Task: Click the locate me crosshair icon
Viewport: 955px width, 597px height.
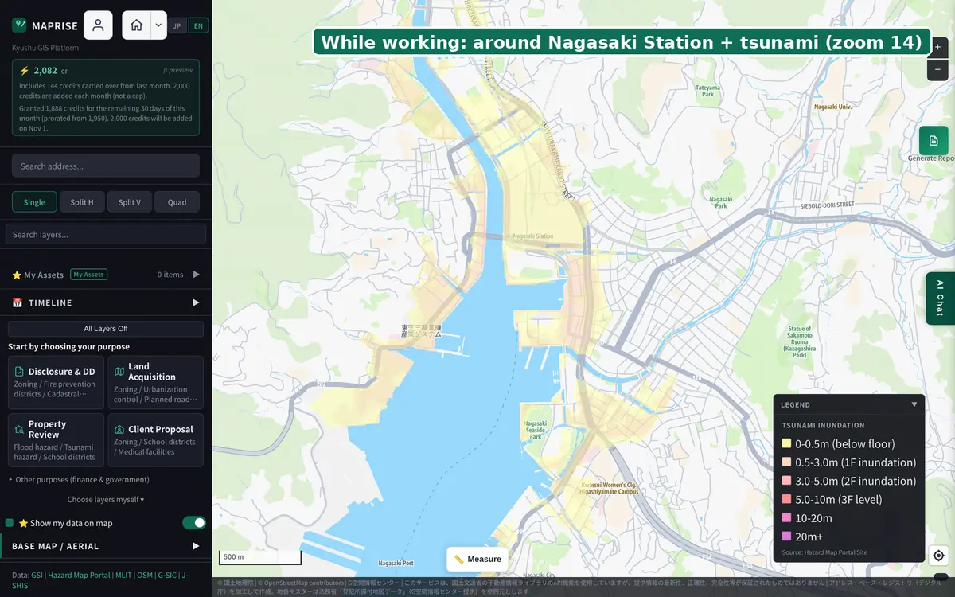Action: tap(938, 556)
